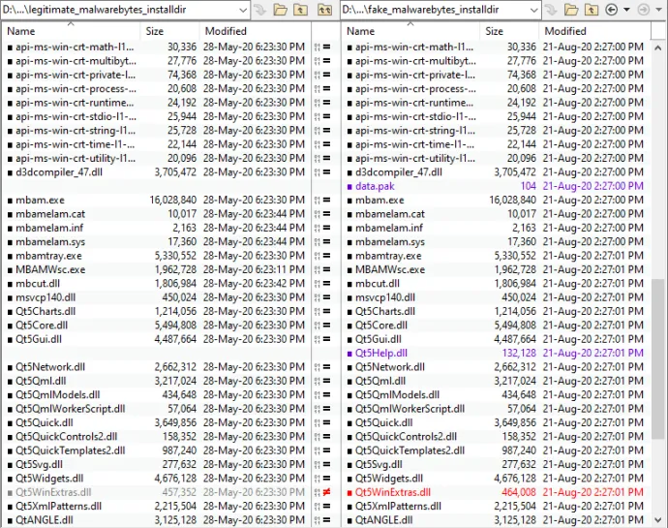
Task: Select mbcut.dll in the right pane
Action: (378, 284)
